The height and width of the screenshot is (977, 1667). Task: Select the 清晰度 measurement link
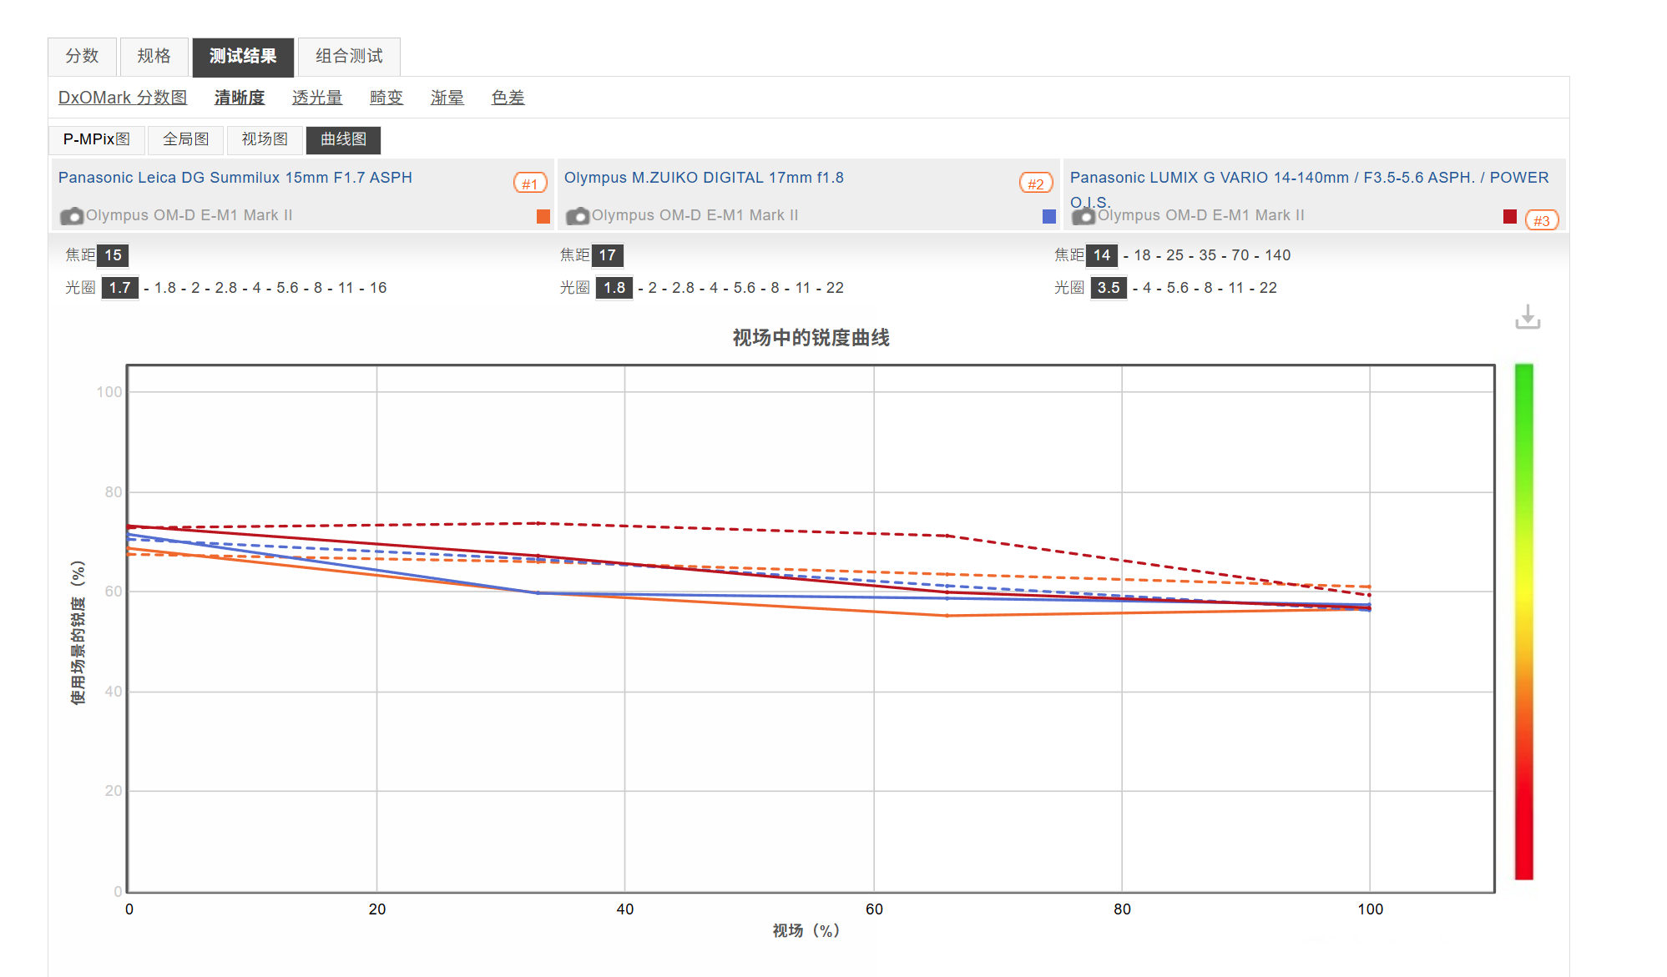(240, 98)
